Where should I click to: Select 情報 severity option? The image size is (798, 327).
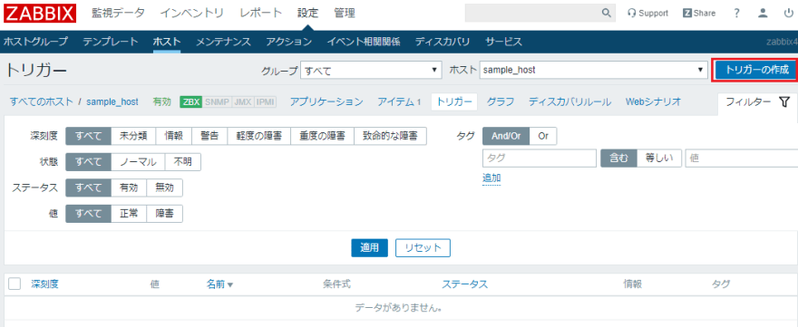tap(173, 136)
